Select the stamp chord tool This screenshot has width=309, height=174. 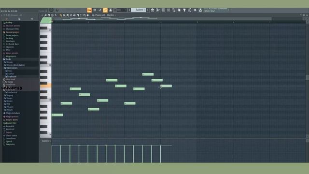pos(52,15)
